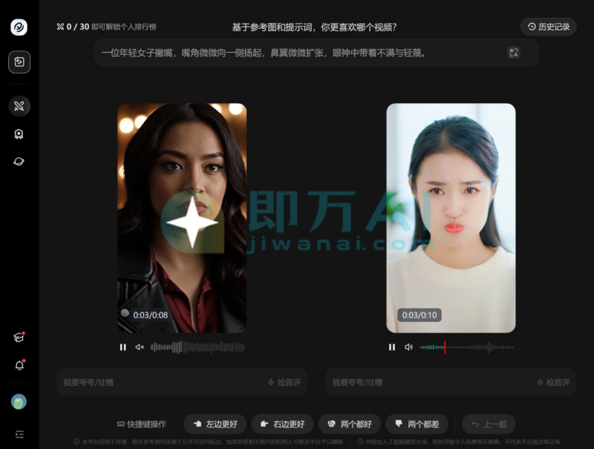This screenshot has width=594, height=449.
Task: Unmute the left video's speaker
Action: point(140,347)
